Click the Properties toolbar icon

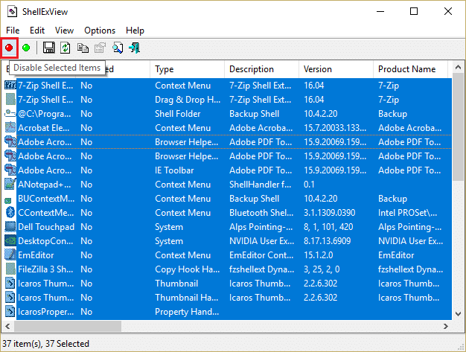100,48
